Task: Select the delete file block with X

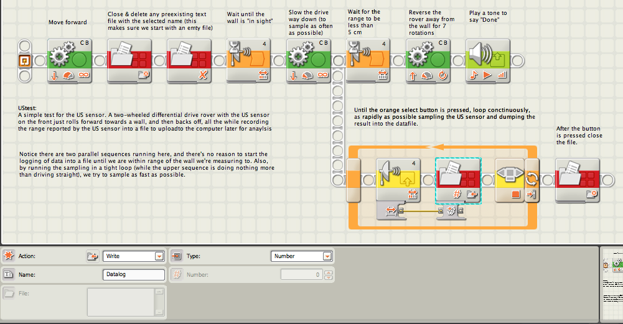Action: (x=189, y=61)
